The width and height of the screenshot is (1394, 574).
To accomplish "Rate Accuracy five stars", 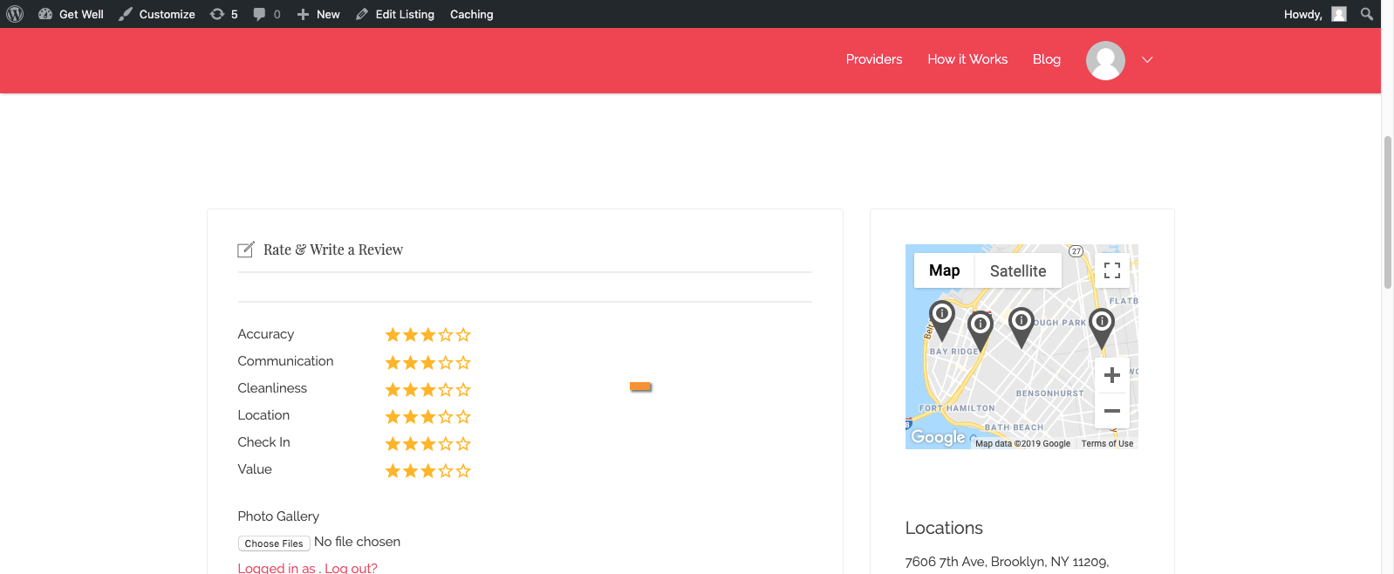I will tap(463, 335).
